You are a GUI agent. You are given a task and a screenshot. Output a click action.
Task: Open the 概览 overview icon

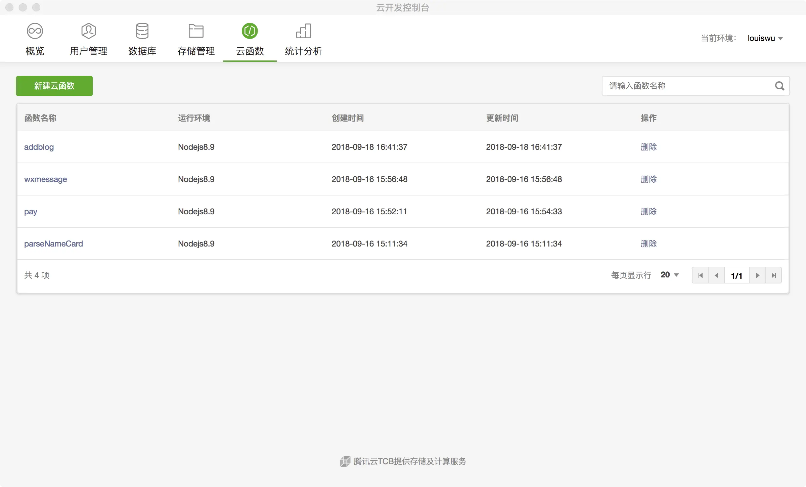[x=35, y=31]
